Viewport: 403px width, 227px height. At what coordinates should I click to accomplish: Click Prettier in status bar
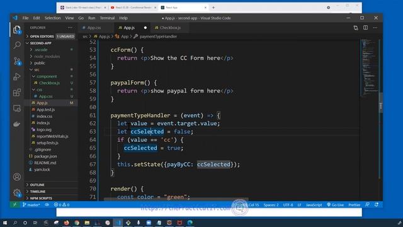point(354,205)
